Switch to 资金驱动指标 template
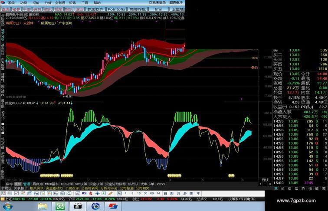Screen dimensions: 328x211 tap(115, 184)
